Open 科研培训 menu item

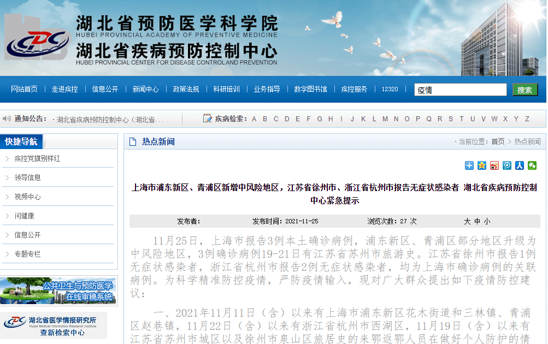[227, 89]
